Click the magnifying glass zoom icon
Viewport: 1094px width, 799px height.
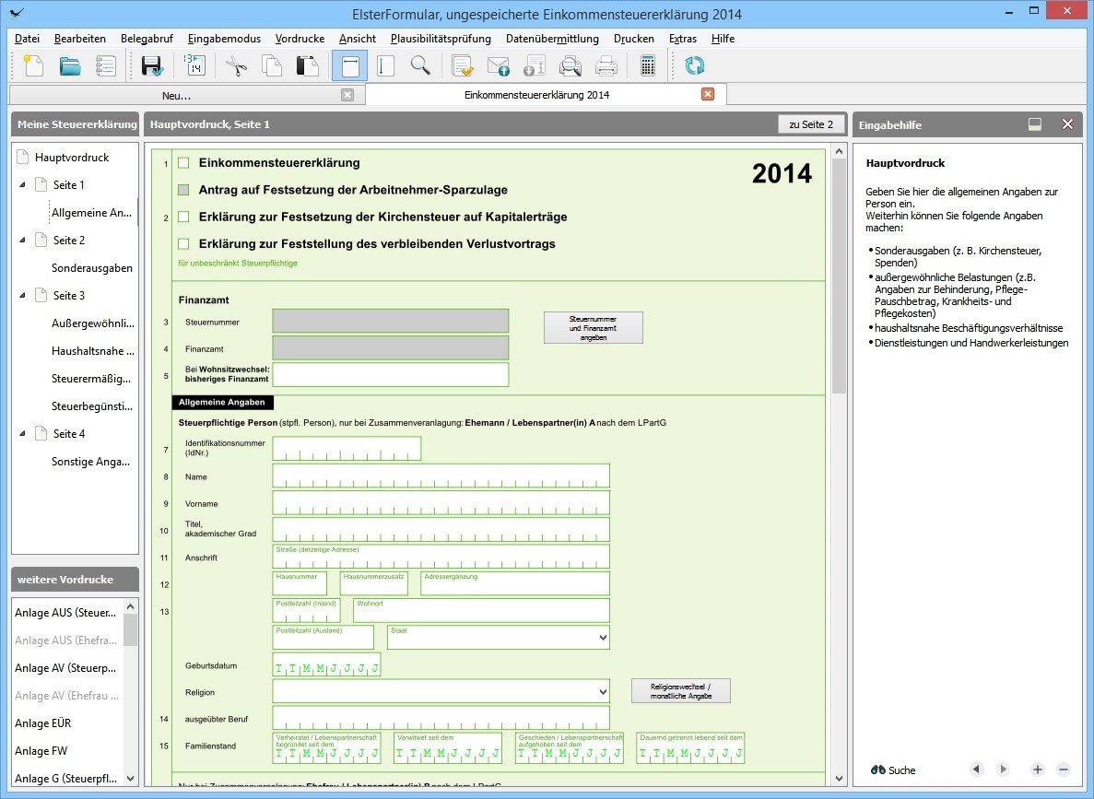[420, 65]
